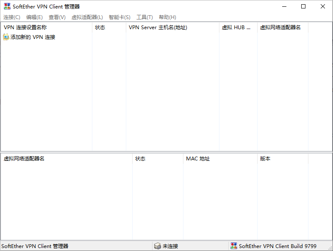Click the add new VPN connection icon
The width and height of the screenshot is (333, 251).
click(x=6, y=37)
